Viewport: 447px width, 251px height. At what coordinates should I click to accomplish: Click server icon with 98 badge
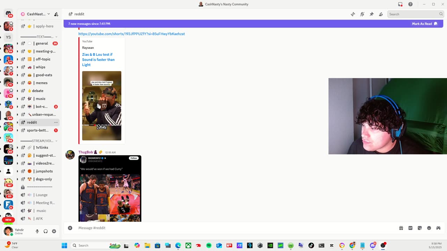8,138
